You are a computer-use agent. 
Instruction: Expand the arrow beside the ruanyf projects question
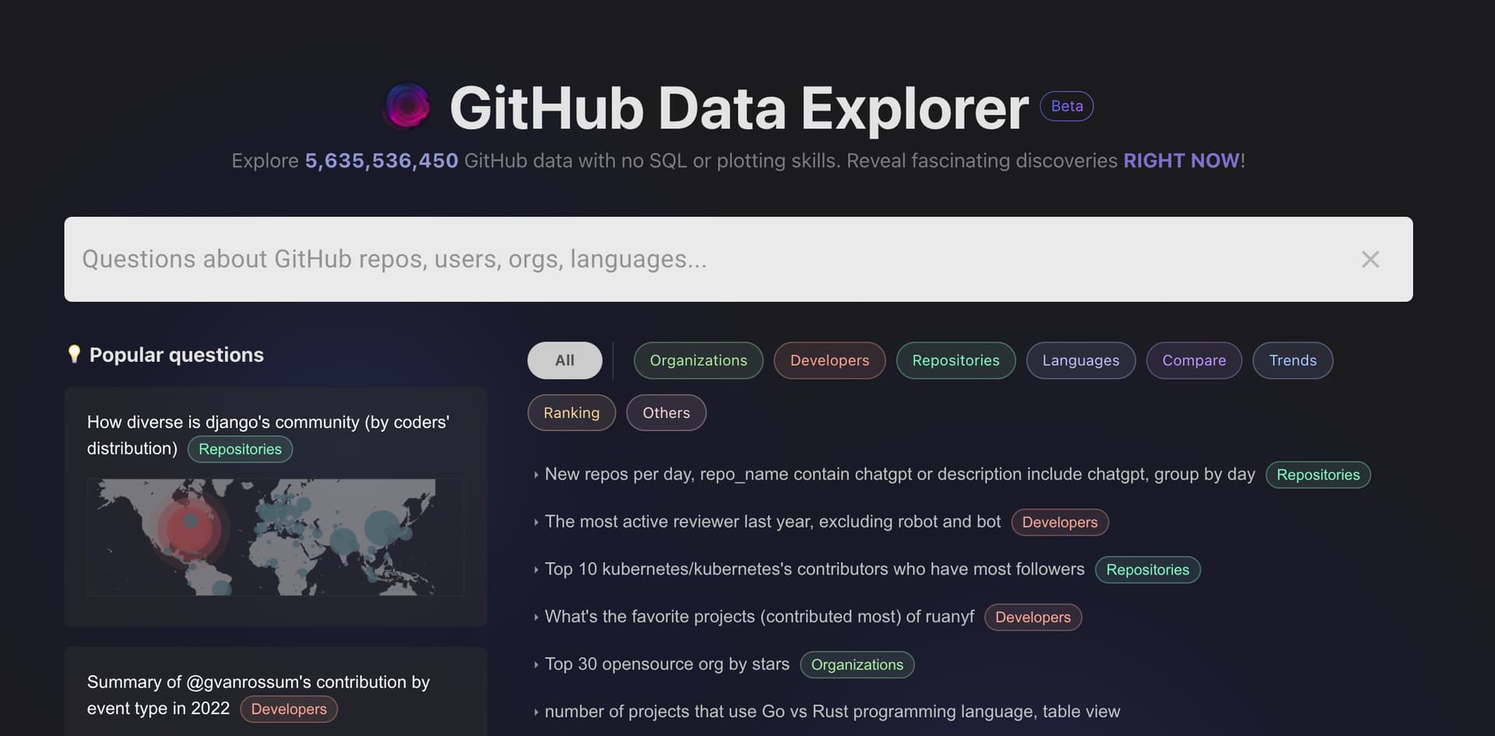[x=536, y=617]
